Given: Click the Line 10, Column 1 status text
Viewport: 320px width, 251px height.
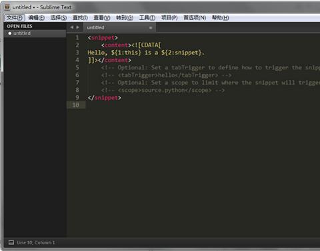Looking at the screenshot, I should point(36,242).
